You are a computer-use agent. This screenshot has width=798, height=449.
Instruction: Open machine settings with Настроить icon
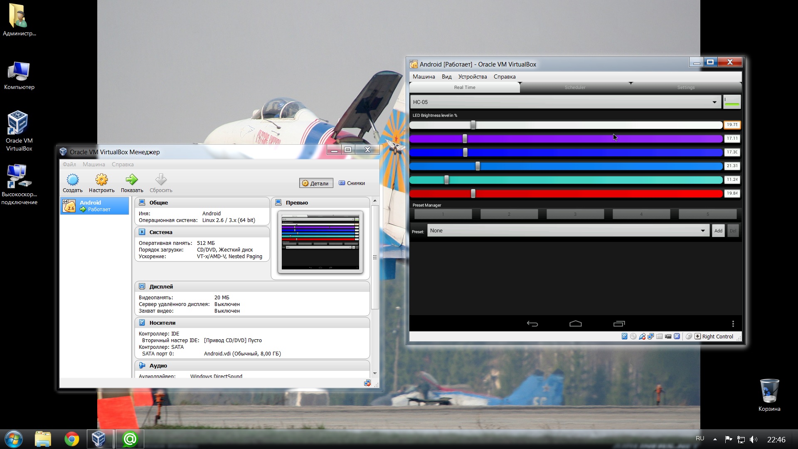pos(101,180)
